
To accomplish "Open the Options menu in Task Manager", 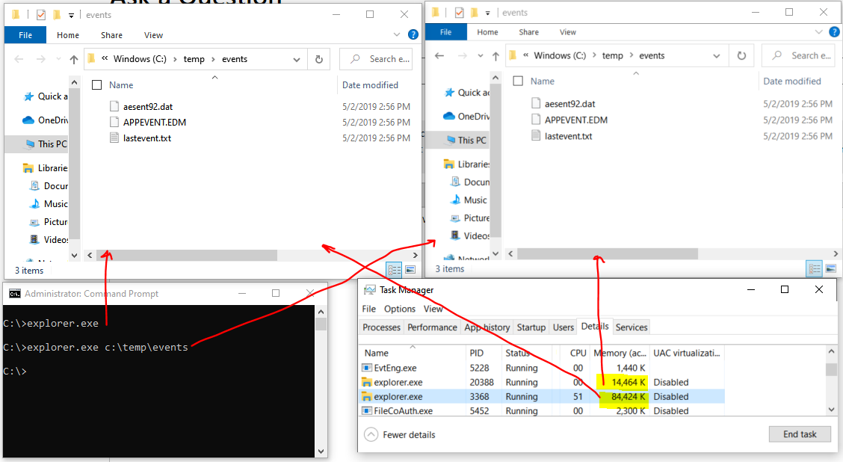I will click(x=400, y=309).
